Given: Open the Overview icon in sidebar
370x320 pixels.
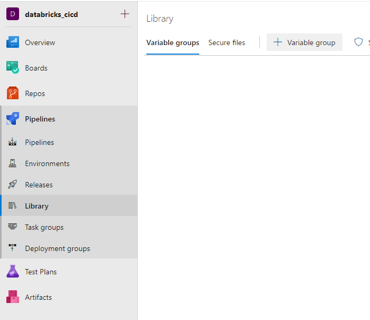Looking at the screenshot, I should tap(13, 42).
